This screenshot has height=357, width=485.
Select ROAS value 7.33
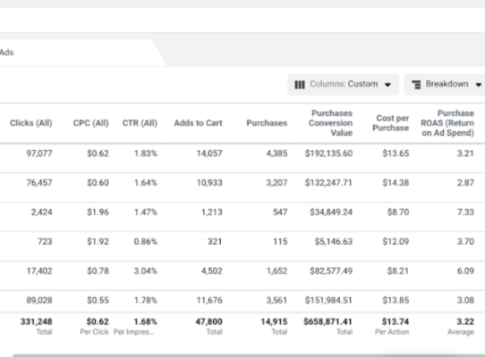[466, 212]
